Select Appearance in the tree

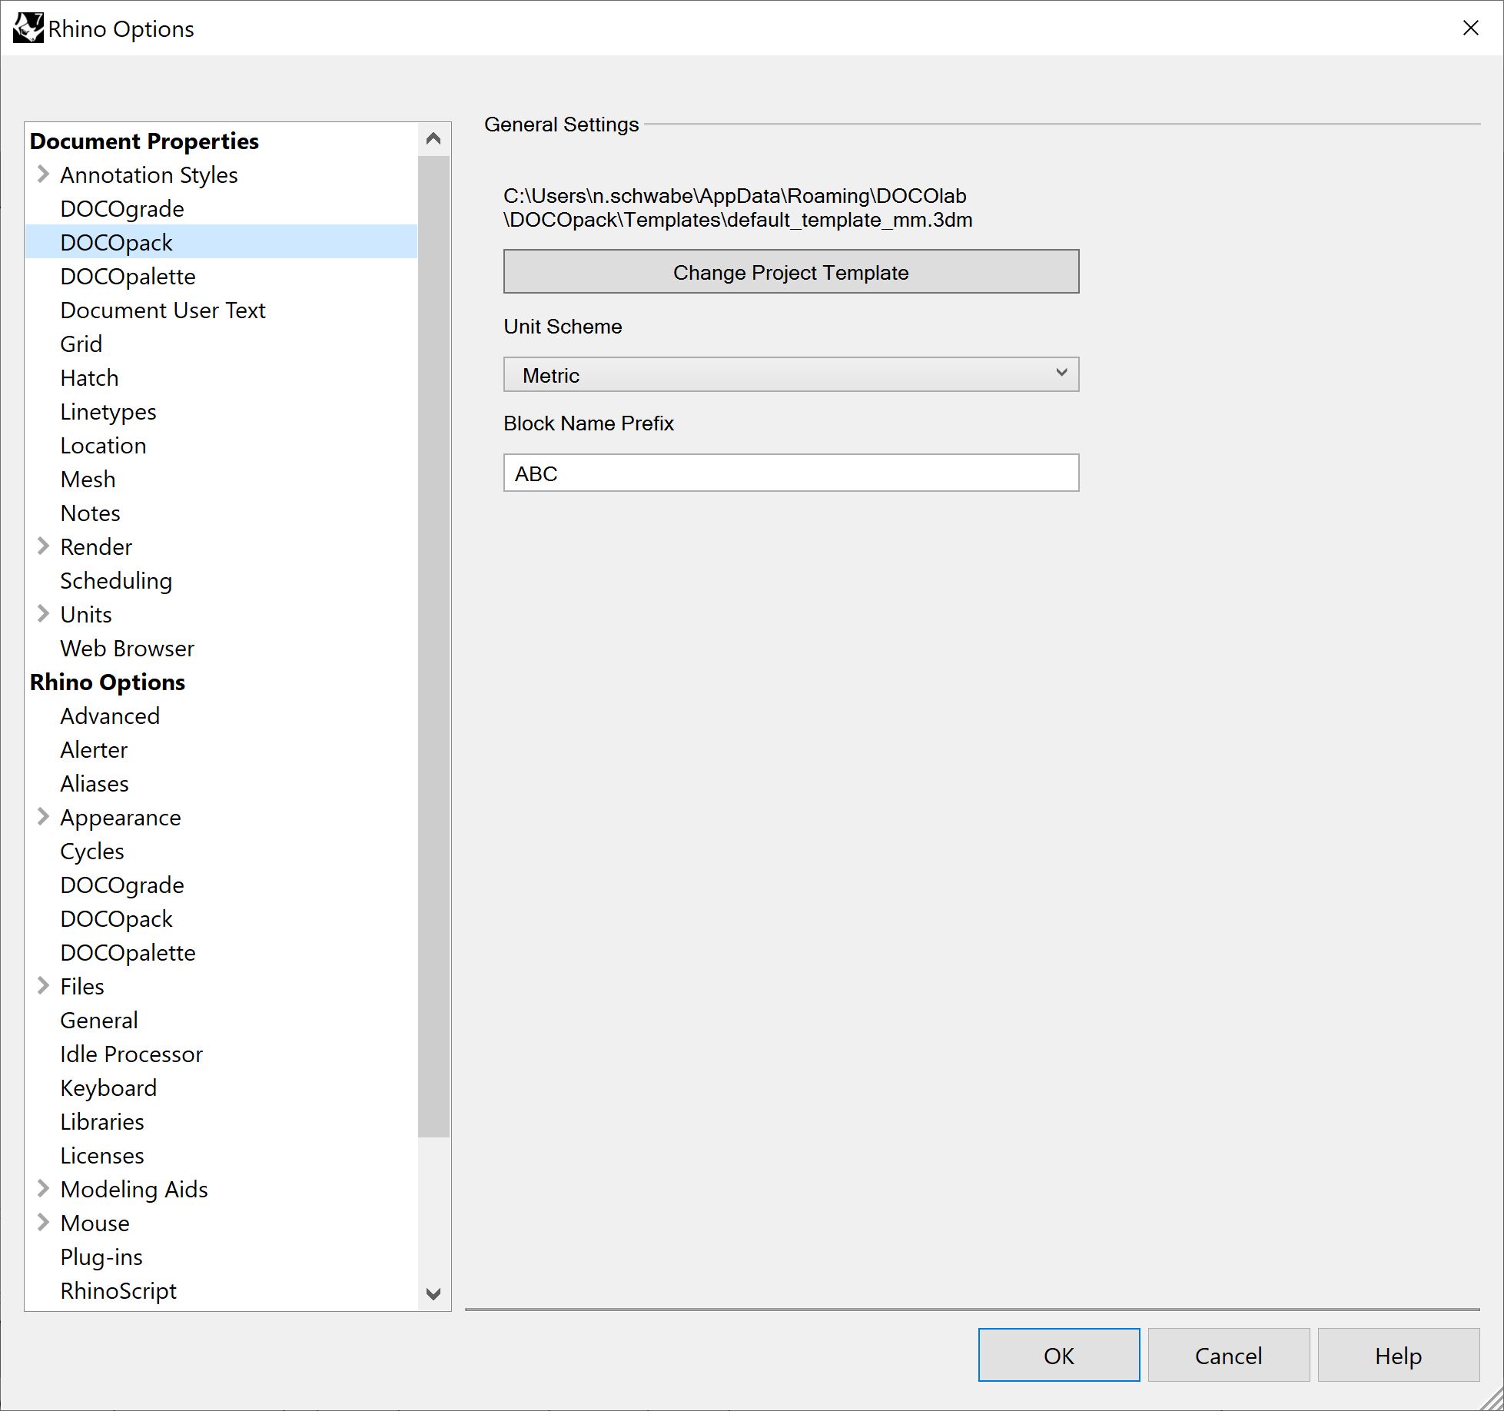tap(121, 818)
